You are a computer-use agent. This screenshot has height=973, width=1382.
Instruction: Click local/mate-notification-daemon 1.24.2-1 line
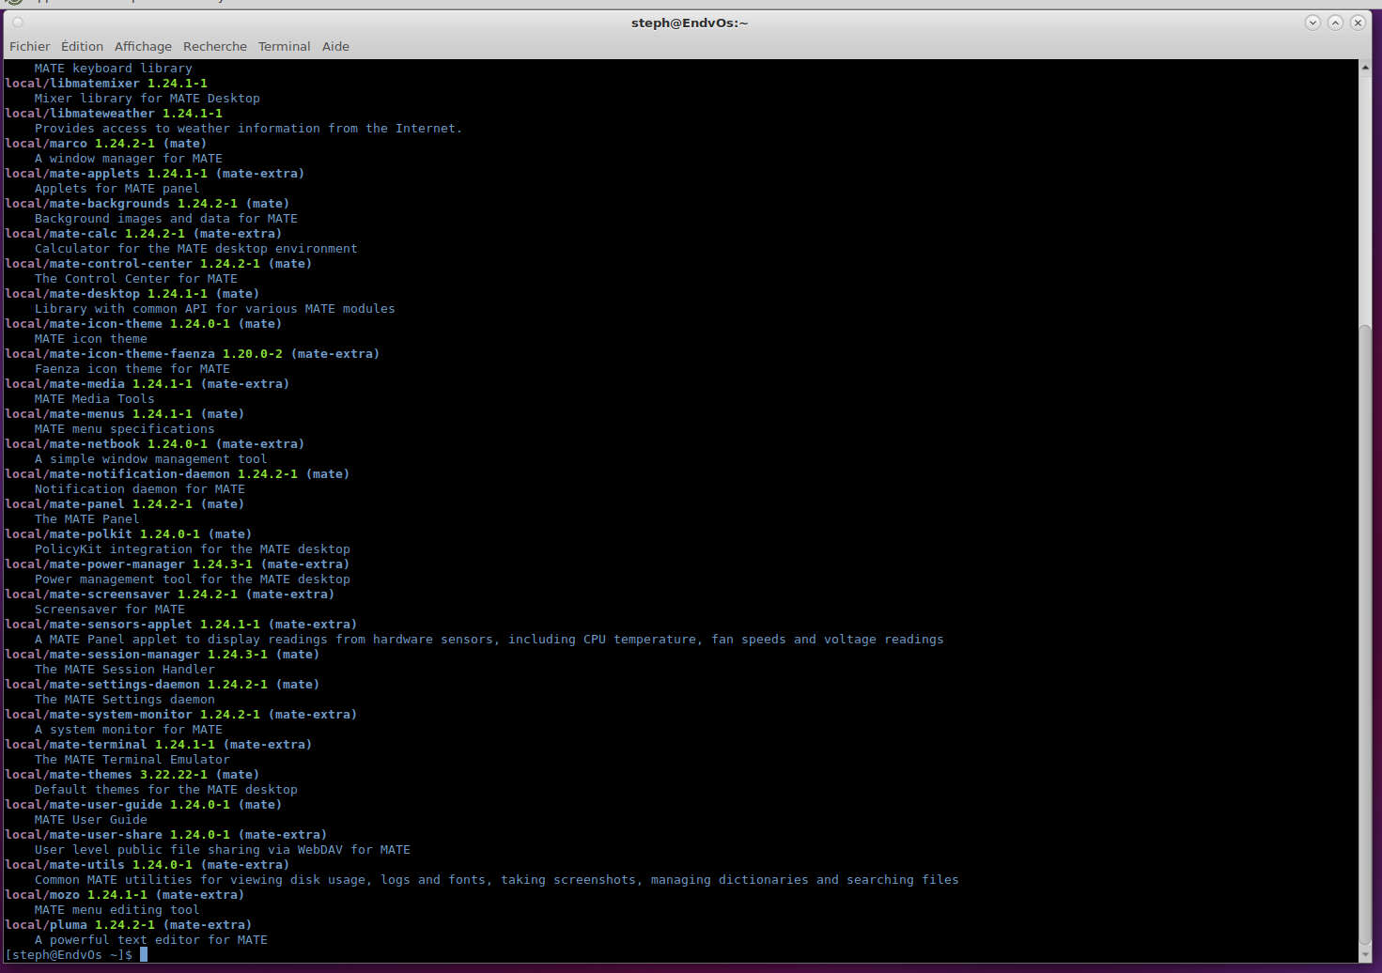pyautogui.click(x=178, y=473)
